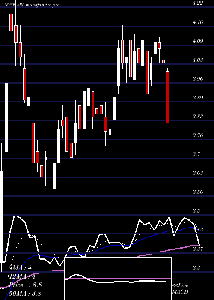Select the 3.83 price axis label
The width and height of the screenshot is (214, 300).
(198, 116)
